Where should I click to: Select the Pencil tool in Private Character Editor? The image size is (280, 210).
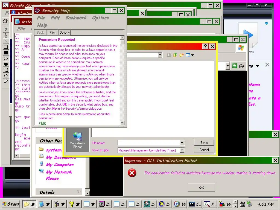point(6,30)
